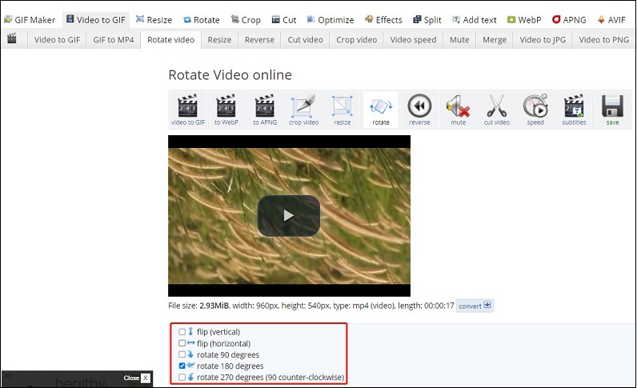Open the Optimize menu item

coord(330,19)
